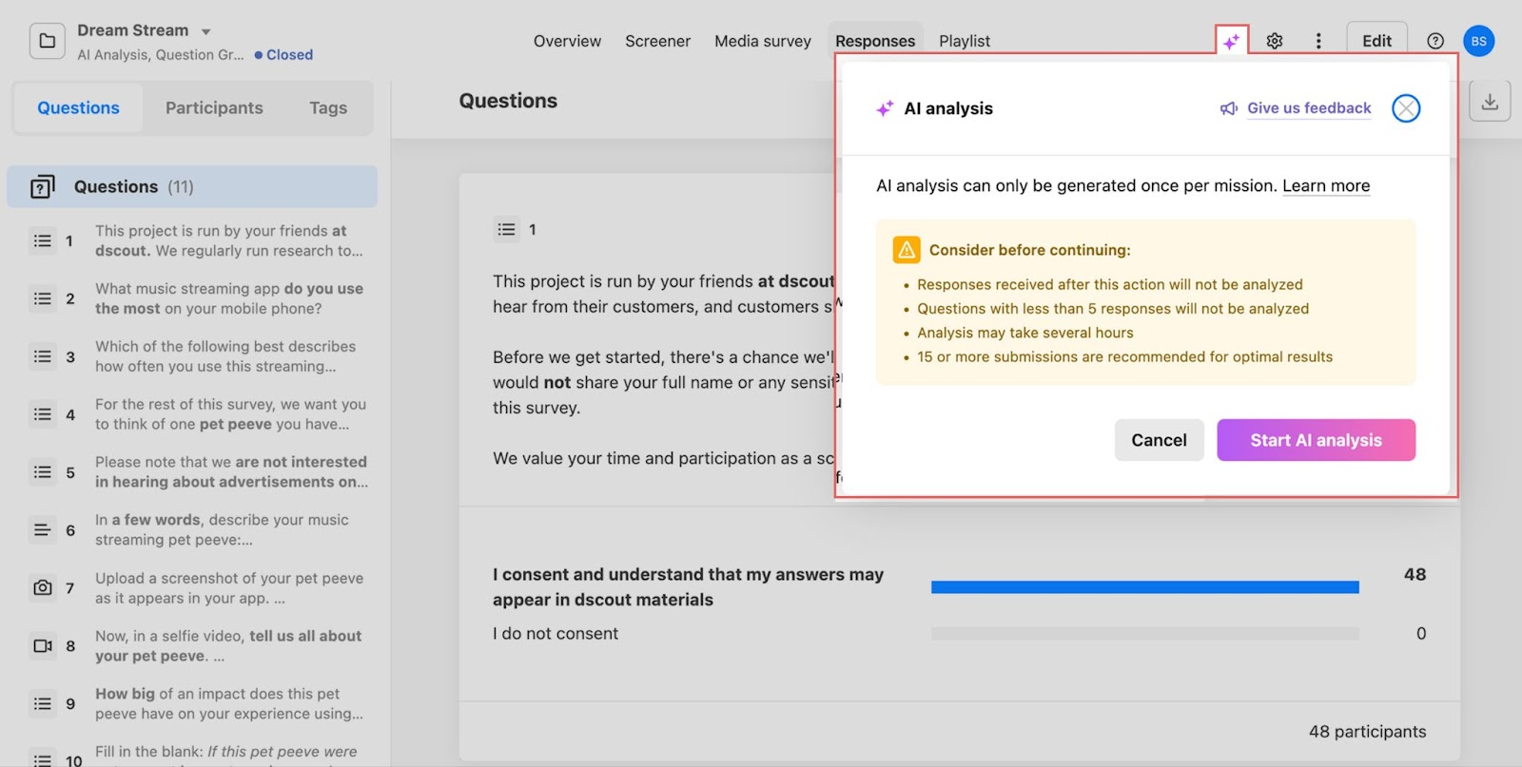Click the download responses icon
This screenshot has height=767, width=1522.
tap(1489, 102)
